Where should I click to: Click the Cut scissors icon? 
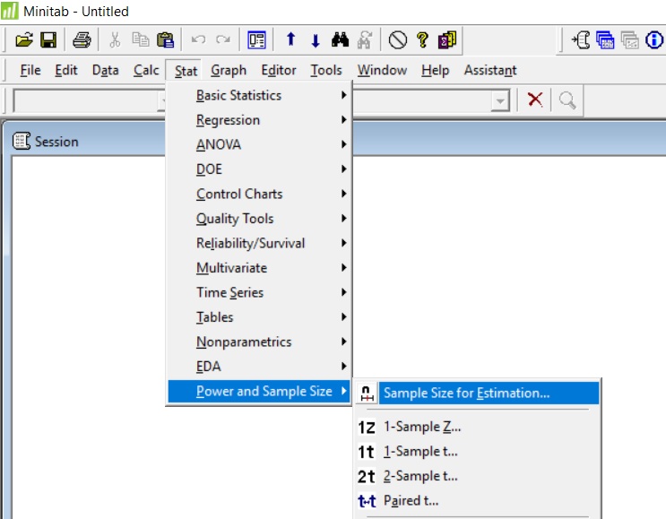115,40
